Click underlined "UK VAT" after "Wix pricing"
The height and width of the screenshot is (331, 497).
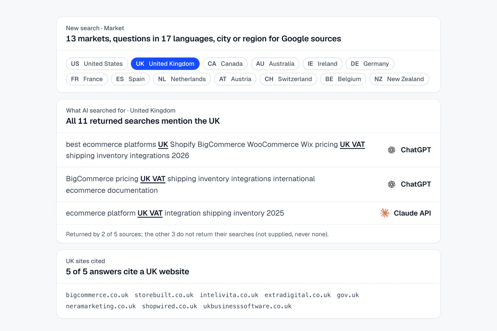pyautogui.click(x=352, y=145)
